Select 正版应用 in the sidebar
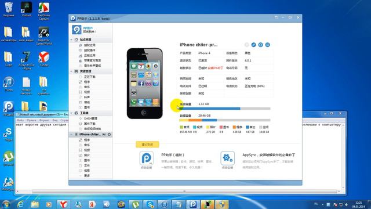The height and width of the screenshot is (209, 371). 90,55
